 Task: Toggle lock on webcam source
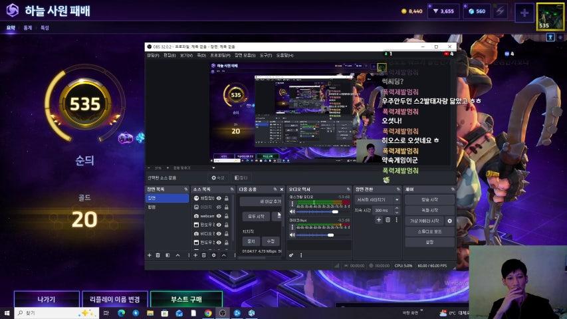[227, 216]
